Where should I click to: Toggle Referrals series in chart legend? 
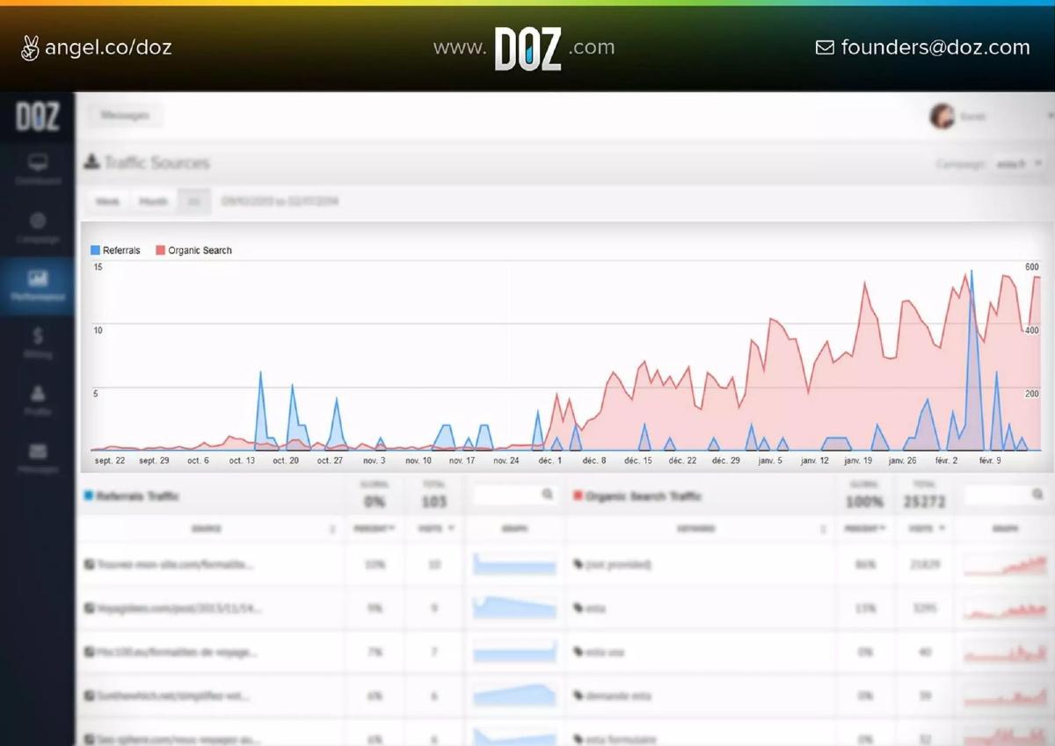pyautogui.click(x=115, y=250)
